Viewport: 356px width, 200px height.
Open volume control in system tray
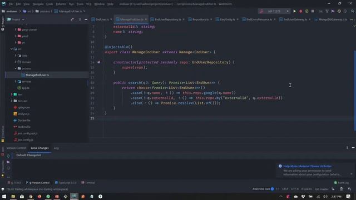point(325,196)
